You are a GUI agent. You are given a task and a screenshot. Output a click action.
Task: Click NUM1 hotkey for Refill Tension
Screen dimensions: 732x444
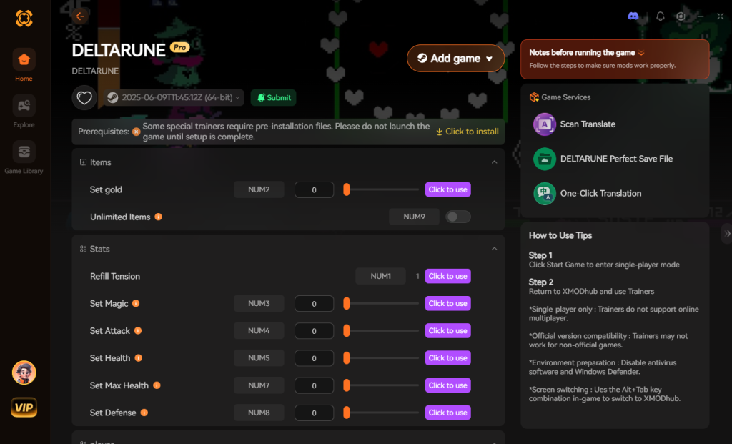[x=380, y=276]
